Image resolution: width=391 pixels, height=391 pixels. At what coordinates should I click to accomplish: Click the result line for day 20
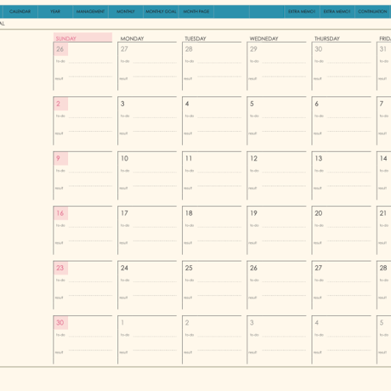click(x=349, y=241)
